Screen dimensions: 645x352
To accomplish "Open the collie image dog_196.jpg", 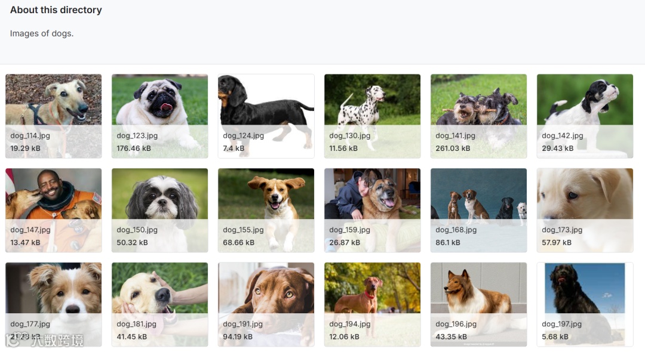I will click(478, 304).
